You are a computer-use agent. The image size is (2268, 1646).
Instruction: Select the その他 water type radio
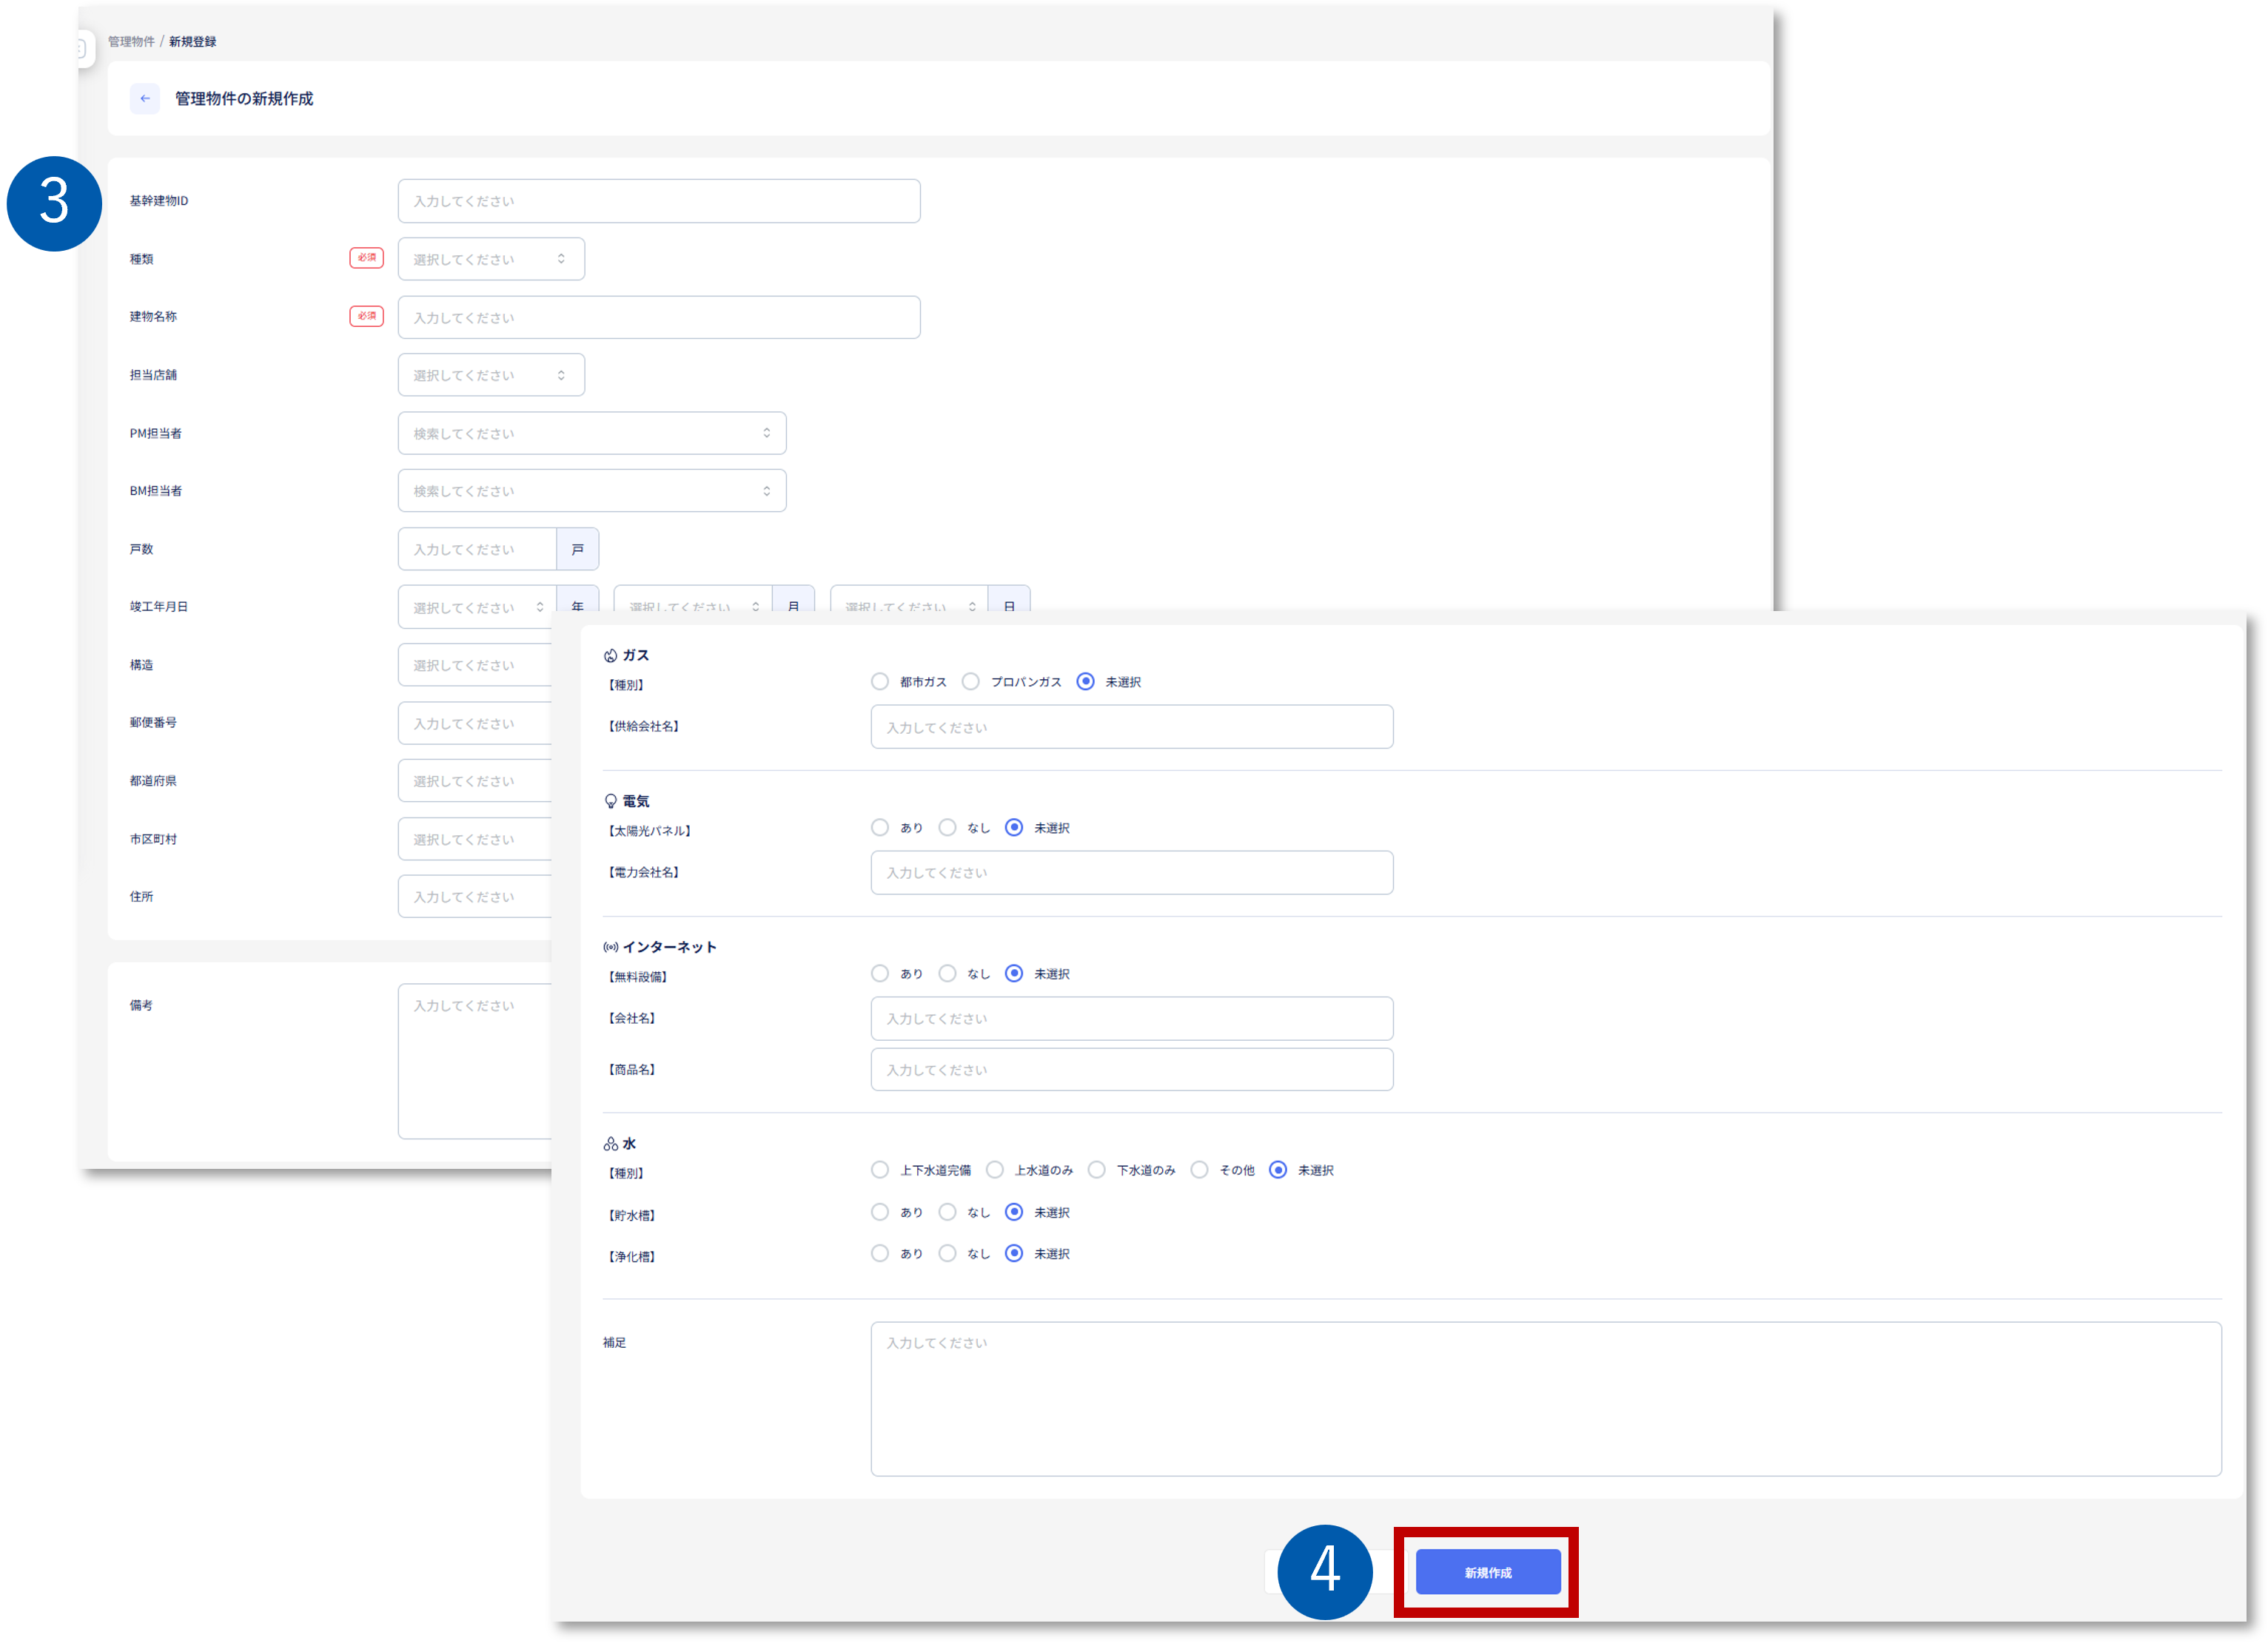(x=1200, y=1170)
